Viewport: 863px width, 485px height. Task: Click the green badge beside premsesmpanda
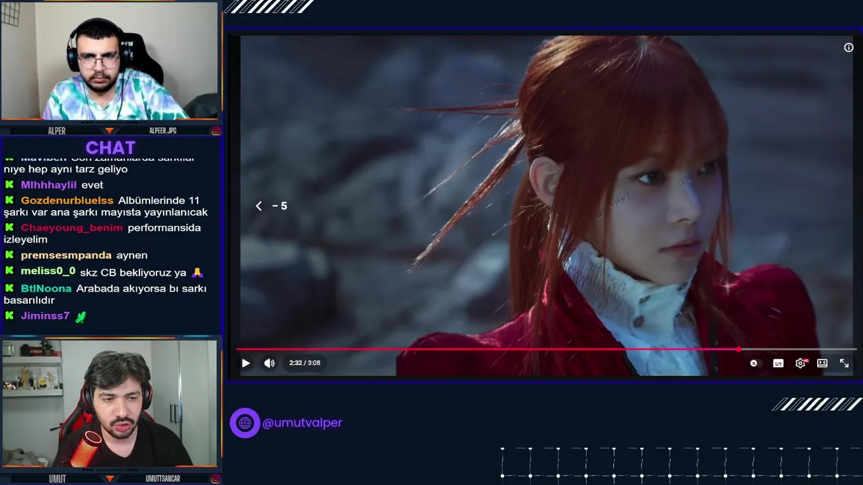(x=9, y=255)
